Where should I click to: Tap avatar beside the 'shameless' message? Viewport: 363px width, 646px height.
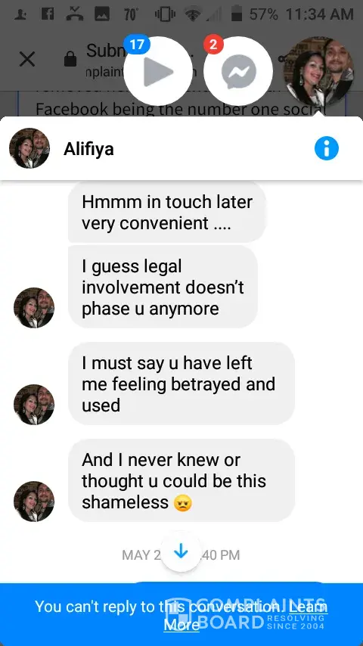34,502
